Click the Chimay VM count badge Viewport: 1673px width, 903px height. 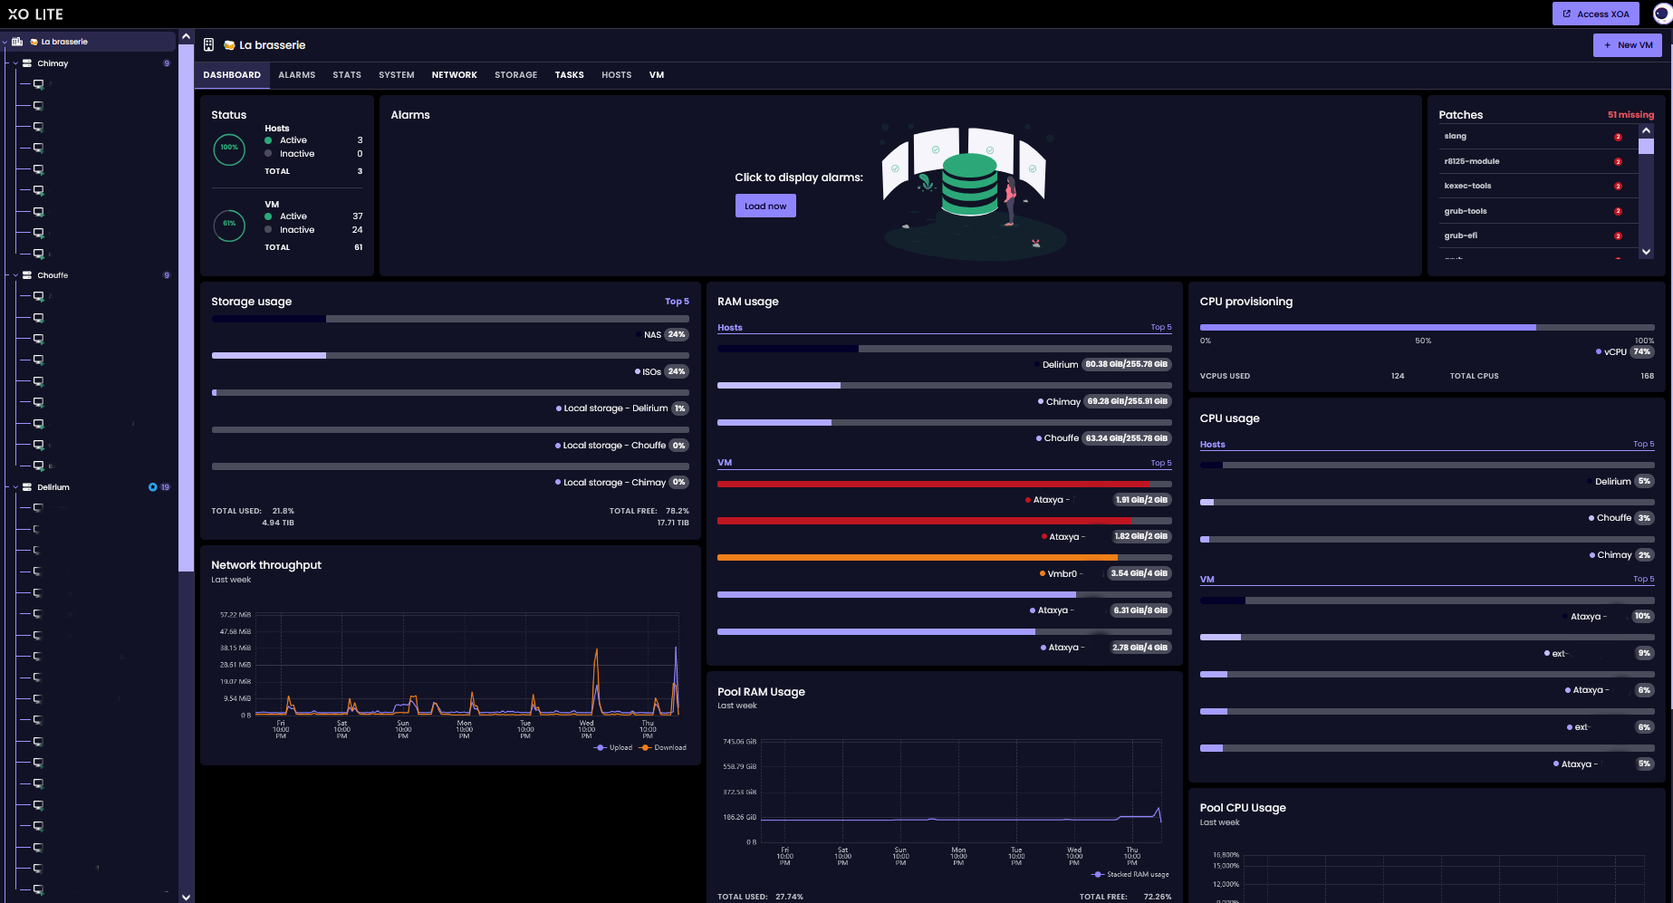click(x=167, y=63)
